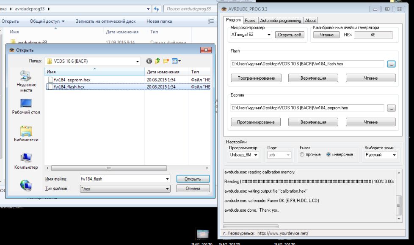This screenshot has height=245, width=414.
Task: Sort by Дата изменения column in Open dialog
Action: (x=167, y=72)
